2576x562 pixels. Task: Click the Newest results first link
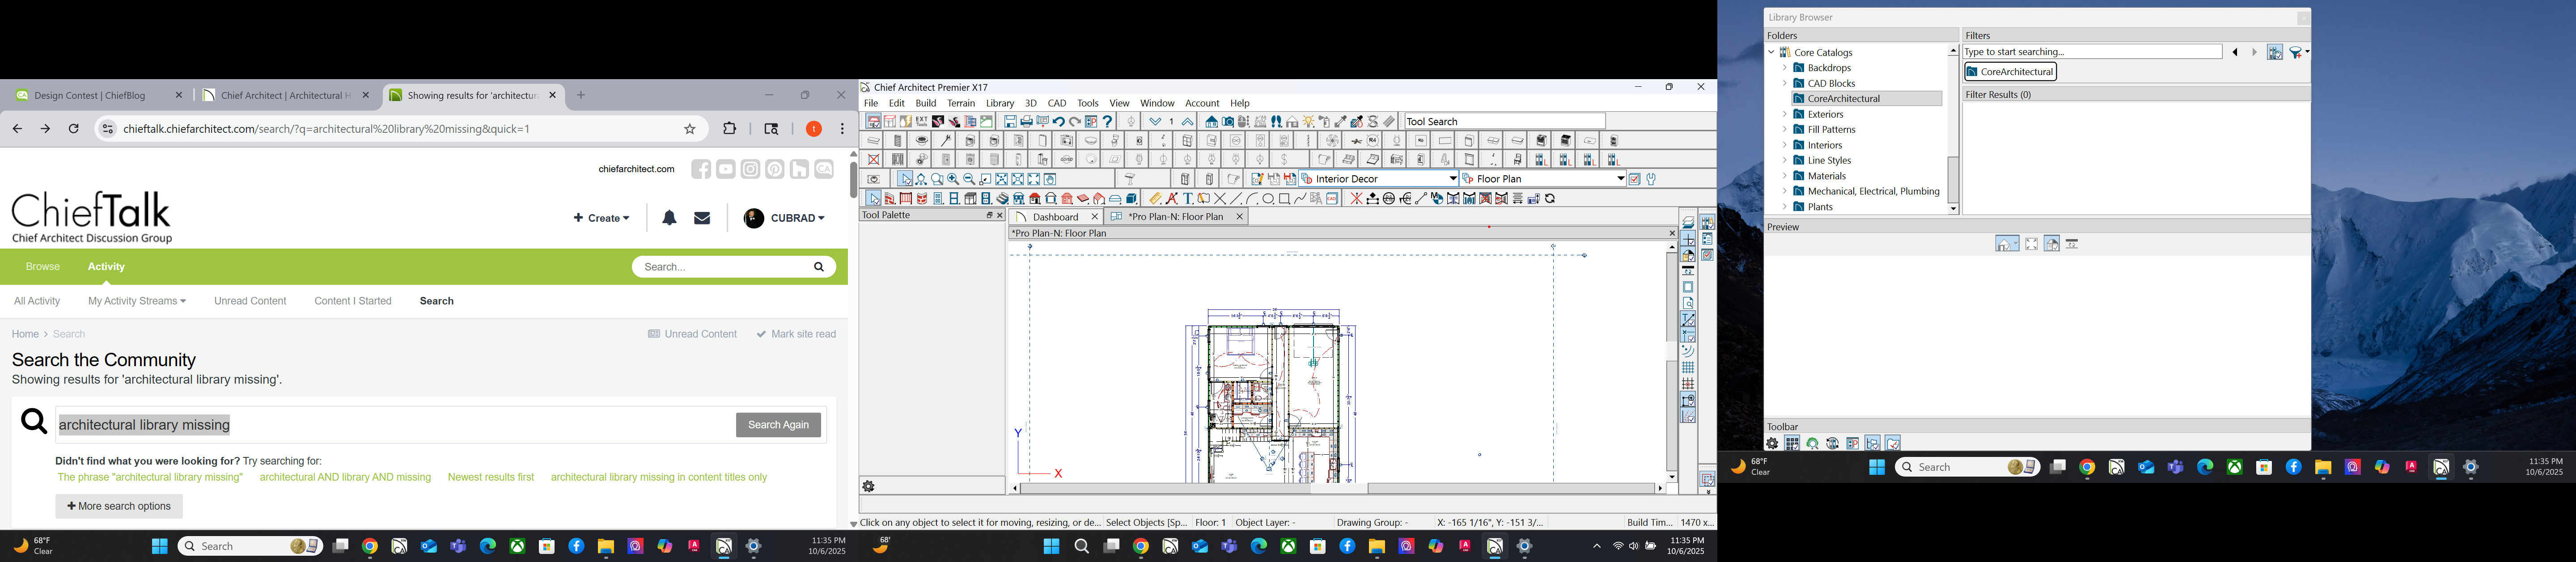coord(491,478)
